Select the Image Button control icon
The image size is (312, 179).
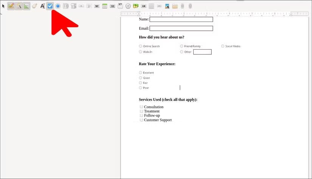tap(89, 6)
